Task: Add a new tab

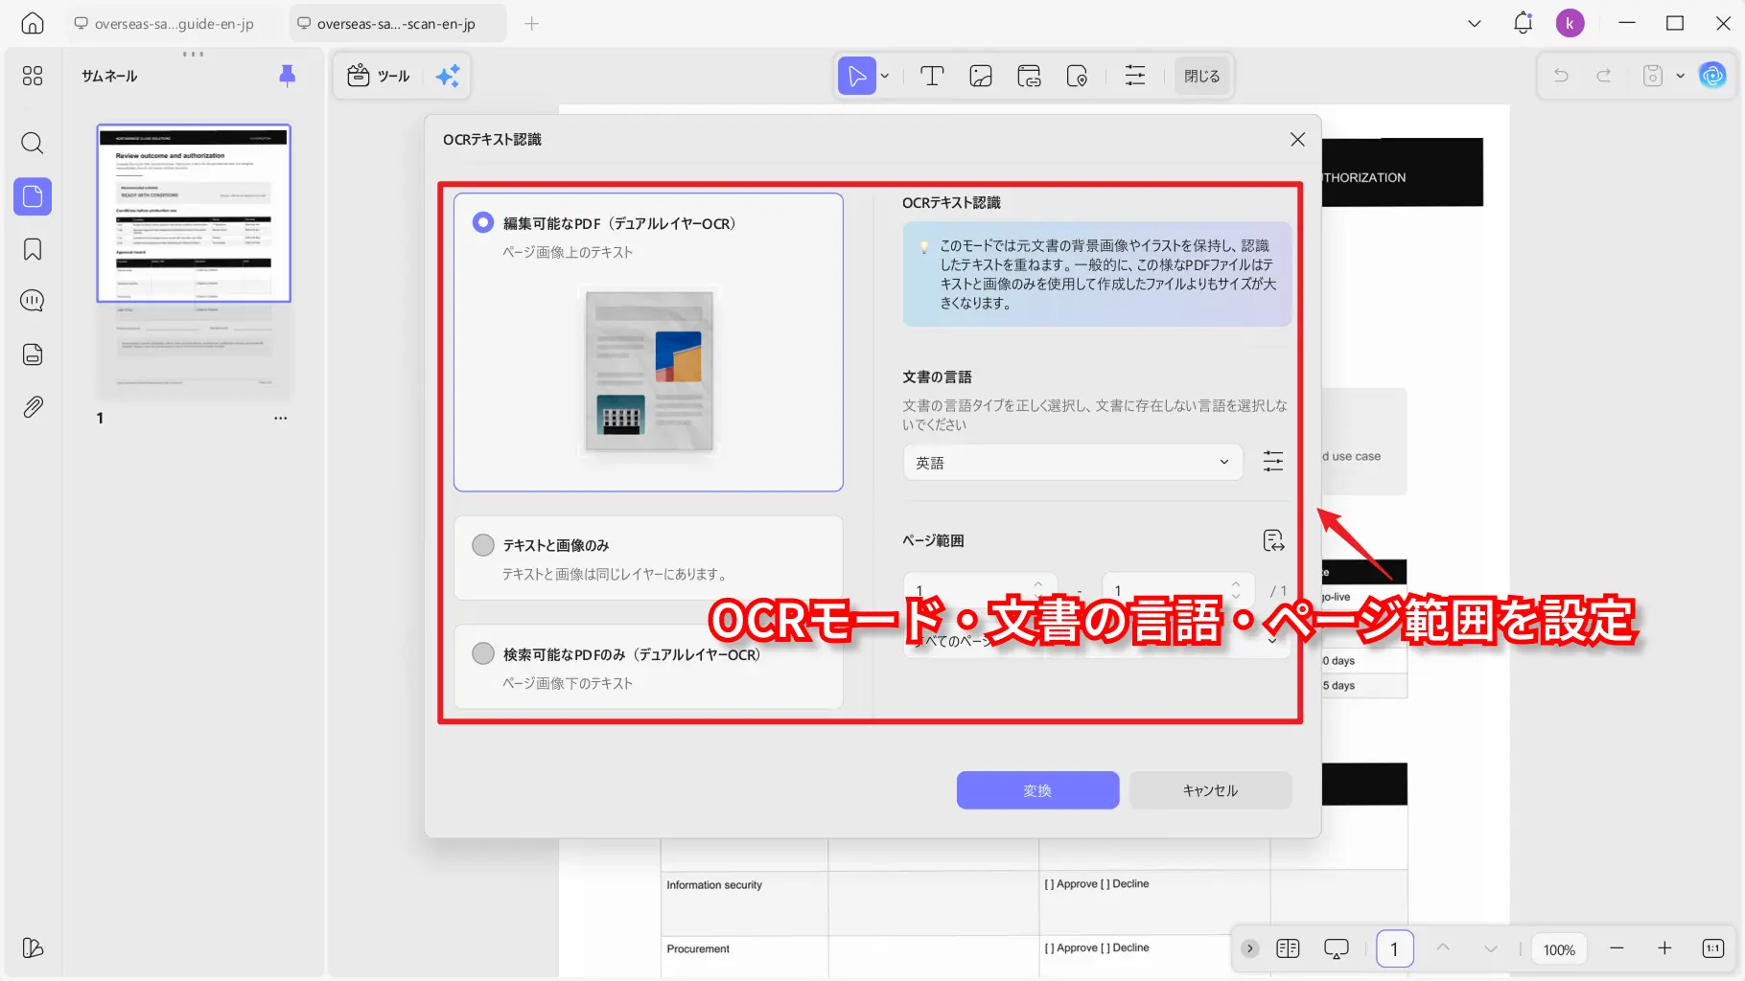Action: coord(532,23)
